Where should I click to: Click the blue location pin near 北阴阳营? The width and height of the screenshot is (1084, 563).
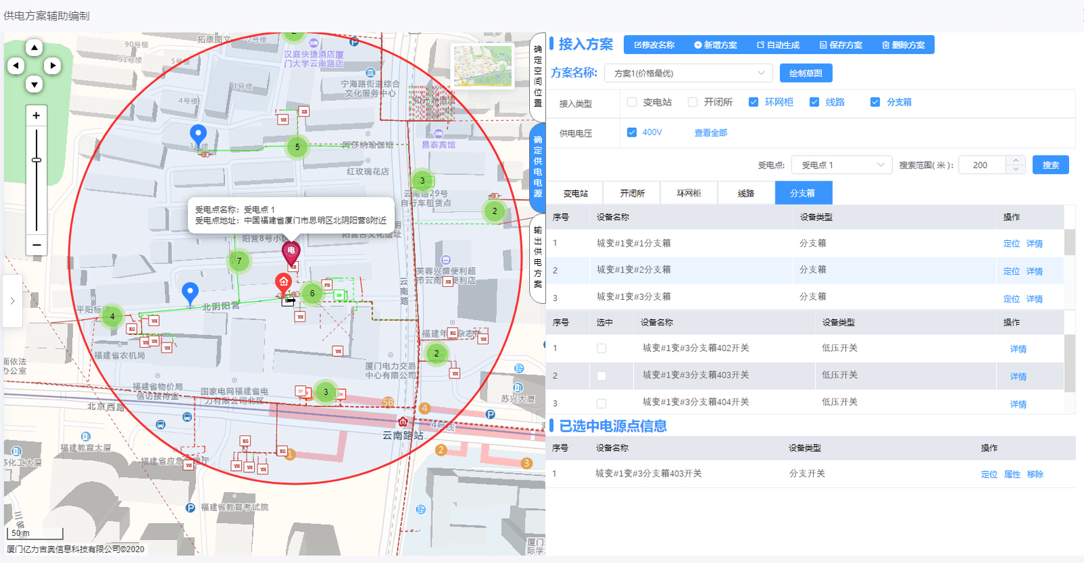[x=190, y=292]
